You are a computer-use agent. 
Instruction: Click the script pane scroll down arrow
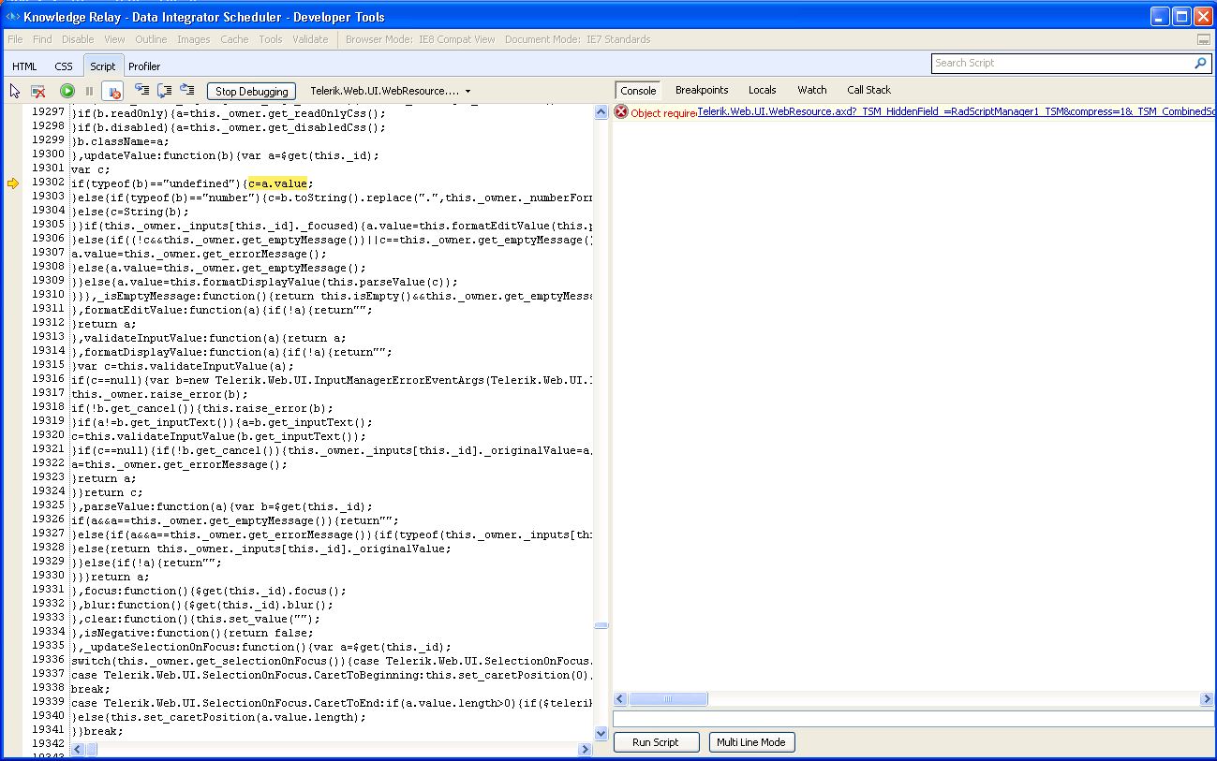click(x=601, y=734)
